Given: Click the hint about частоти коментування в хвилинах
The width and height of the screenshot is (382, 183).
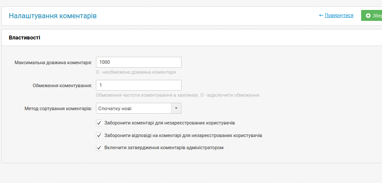Looking at the screenshot, I should pyautogui.click(x=178, y=95).
